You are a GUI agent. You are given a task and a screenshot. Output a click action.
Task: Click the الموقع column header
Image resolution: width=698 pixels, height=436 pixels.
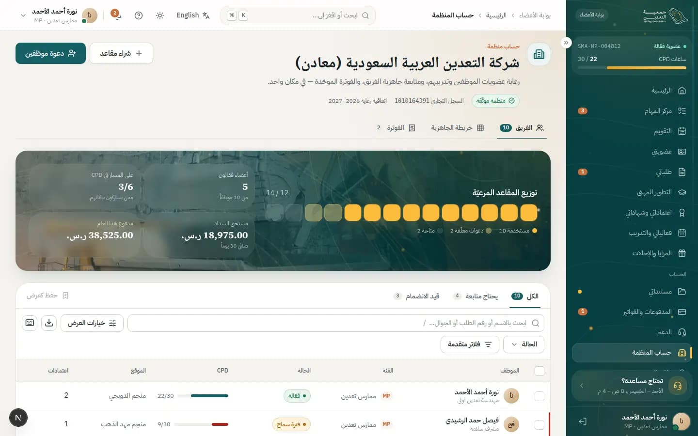pyautogui.click(x=138, y=371)
